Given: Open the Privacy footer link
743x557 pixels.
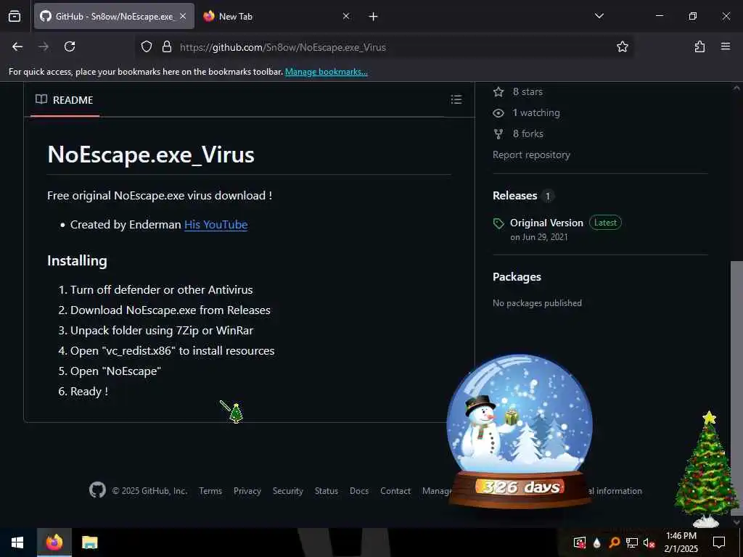Looking at the screenshot, I should click(x=247, y=491).
